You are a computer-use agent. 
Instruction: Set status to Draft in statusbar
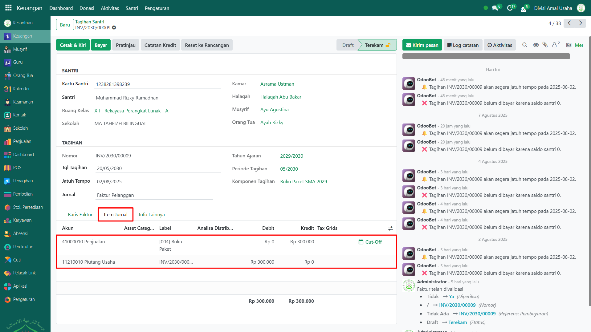(x=348, y=45)
